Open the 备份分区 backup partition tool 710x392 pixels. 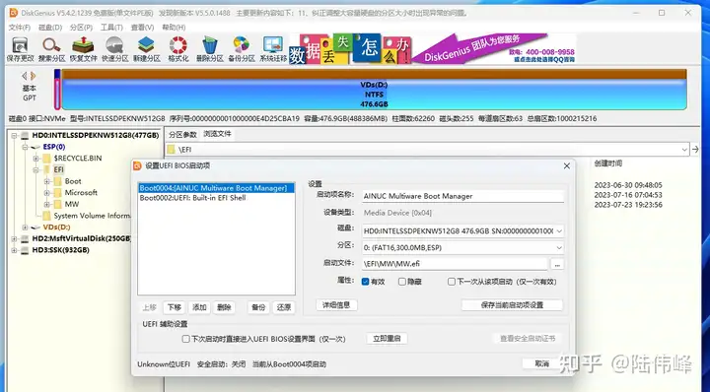[x=242, y=49]
